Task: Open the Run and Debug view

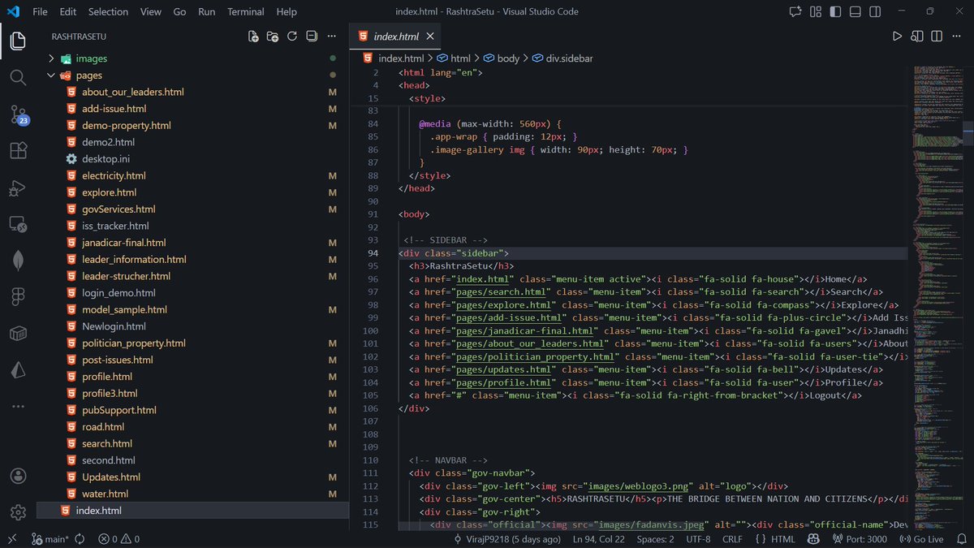Action: (18, 188)
